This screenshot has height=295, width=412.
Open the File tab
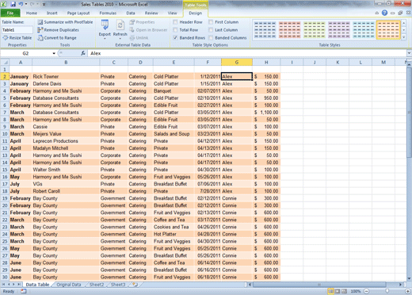[10, 13]
